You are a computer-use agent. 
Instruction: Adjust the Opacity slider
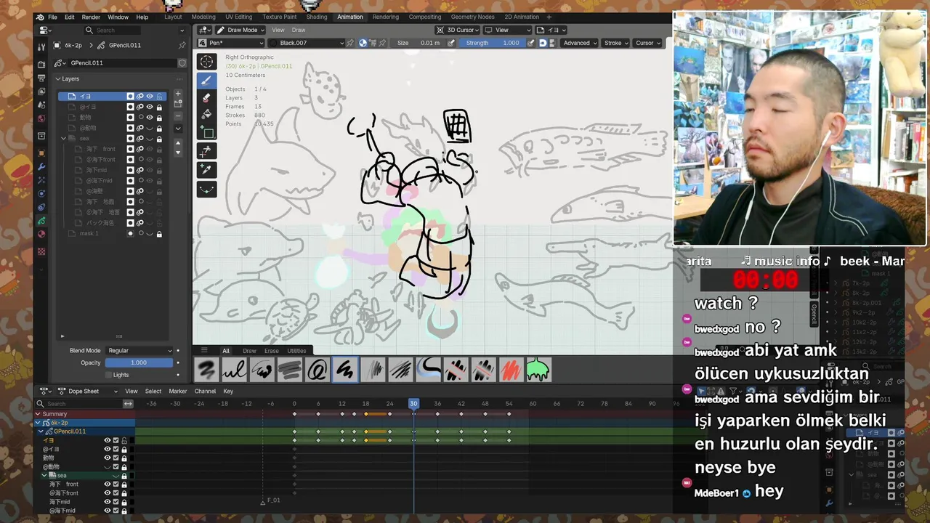(x=139, y=362)
